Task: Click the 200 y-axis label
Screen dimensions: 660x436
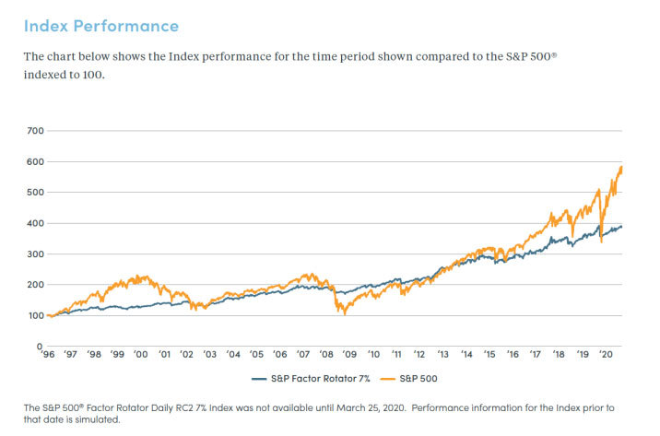Action: pos(37,285)
